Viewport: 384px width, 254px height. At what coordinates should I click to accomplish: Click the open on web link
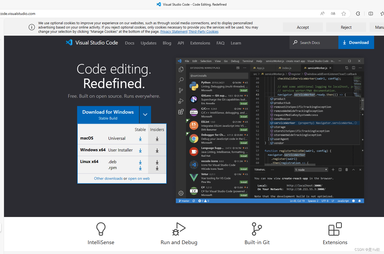pos(139,178)
